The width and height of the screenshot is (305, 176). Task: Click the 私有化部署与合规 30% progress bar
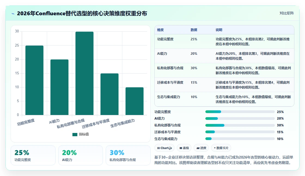click(240, 125)
